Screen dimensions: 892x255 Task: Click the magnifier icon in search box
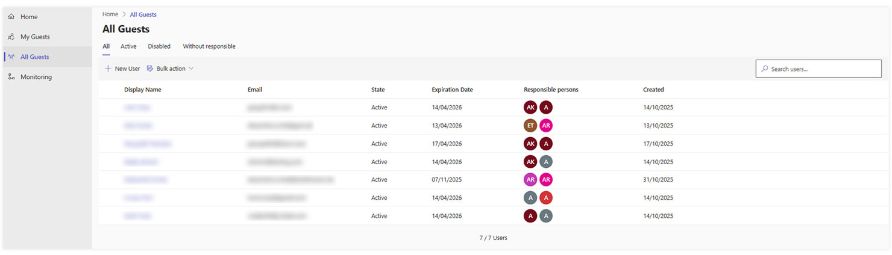(765, 69)
